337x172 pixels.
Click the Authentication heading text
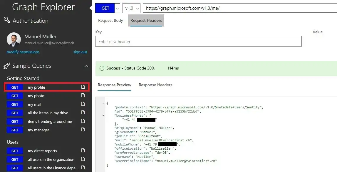[x=30, y=21]
